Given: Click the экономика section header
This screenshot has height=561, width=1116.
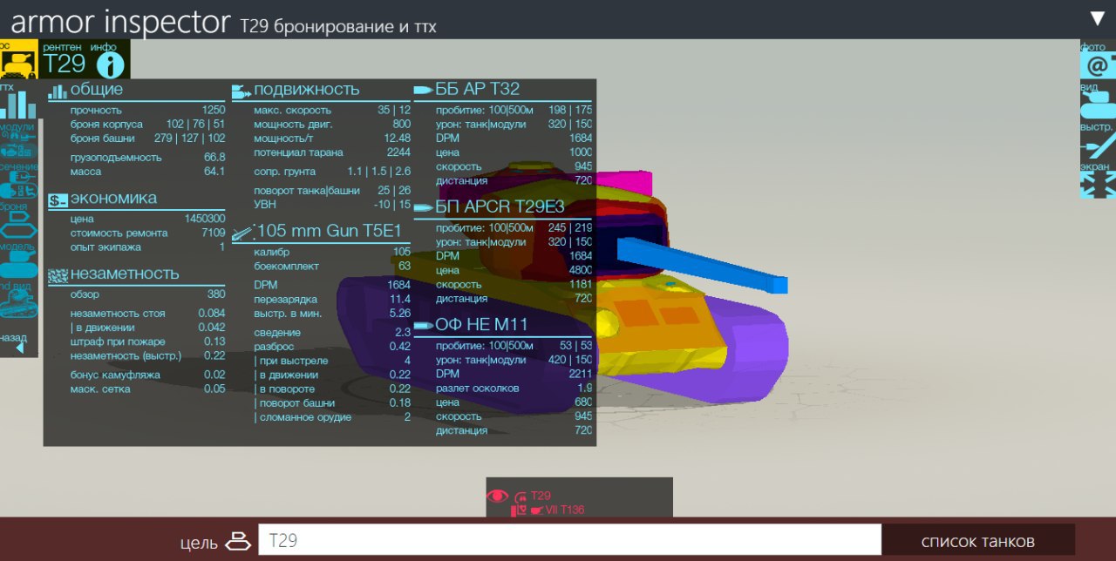Looking at the screenshot, I should pos(113,198).
